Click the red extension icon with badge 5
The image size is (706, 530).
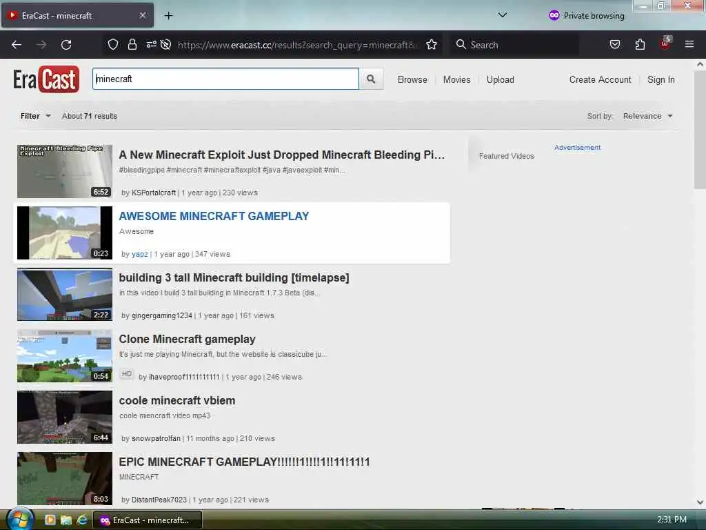point(665,43)
